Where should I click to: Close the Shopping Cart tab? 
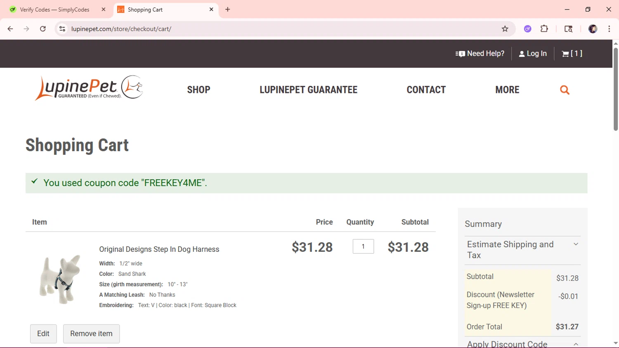pos(211,9)
